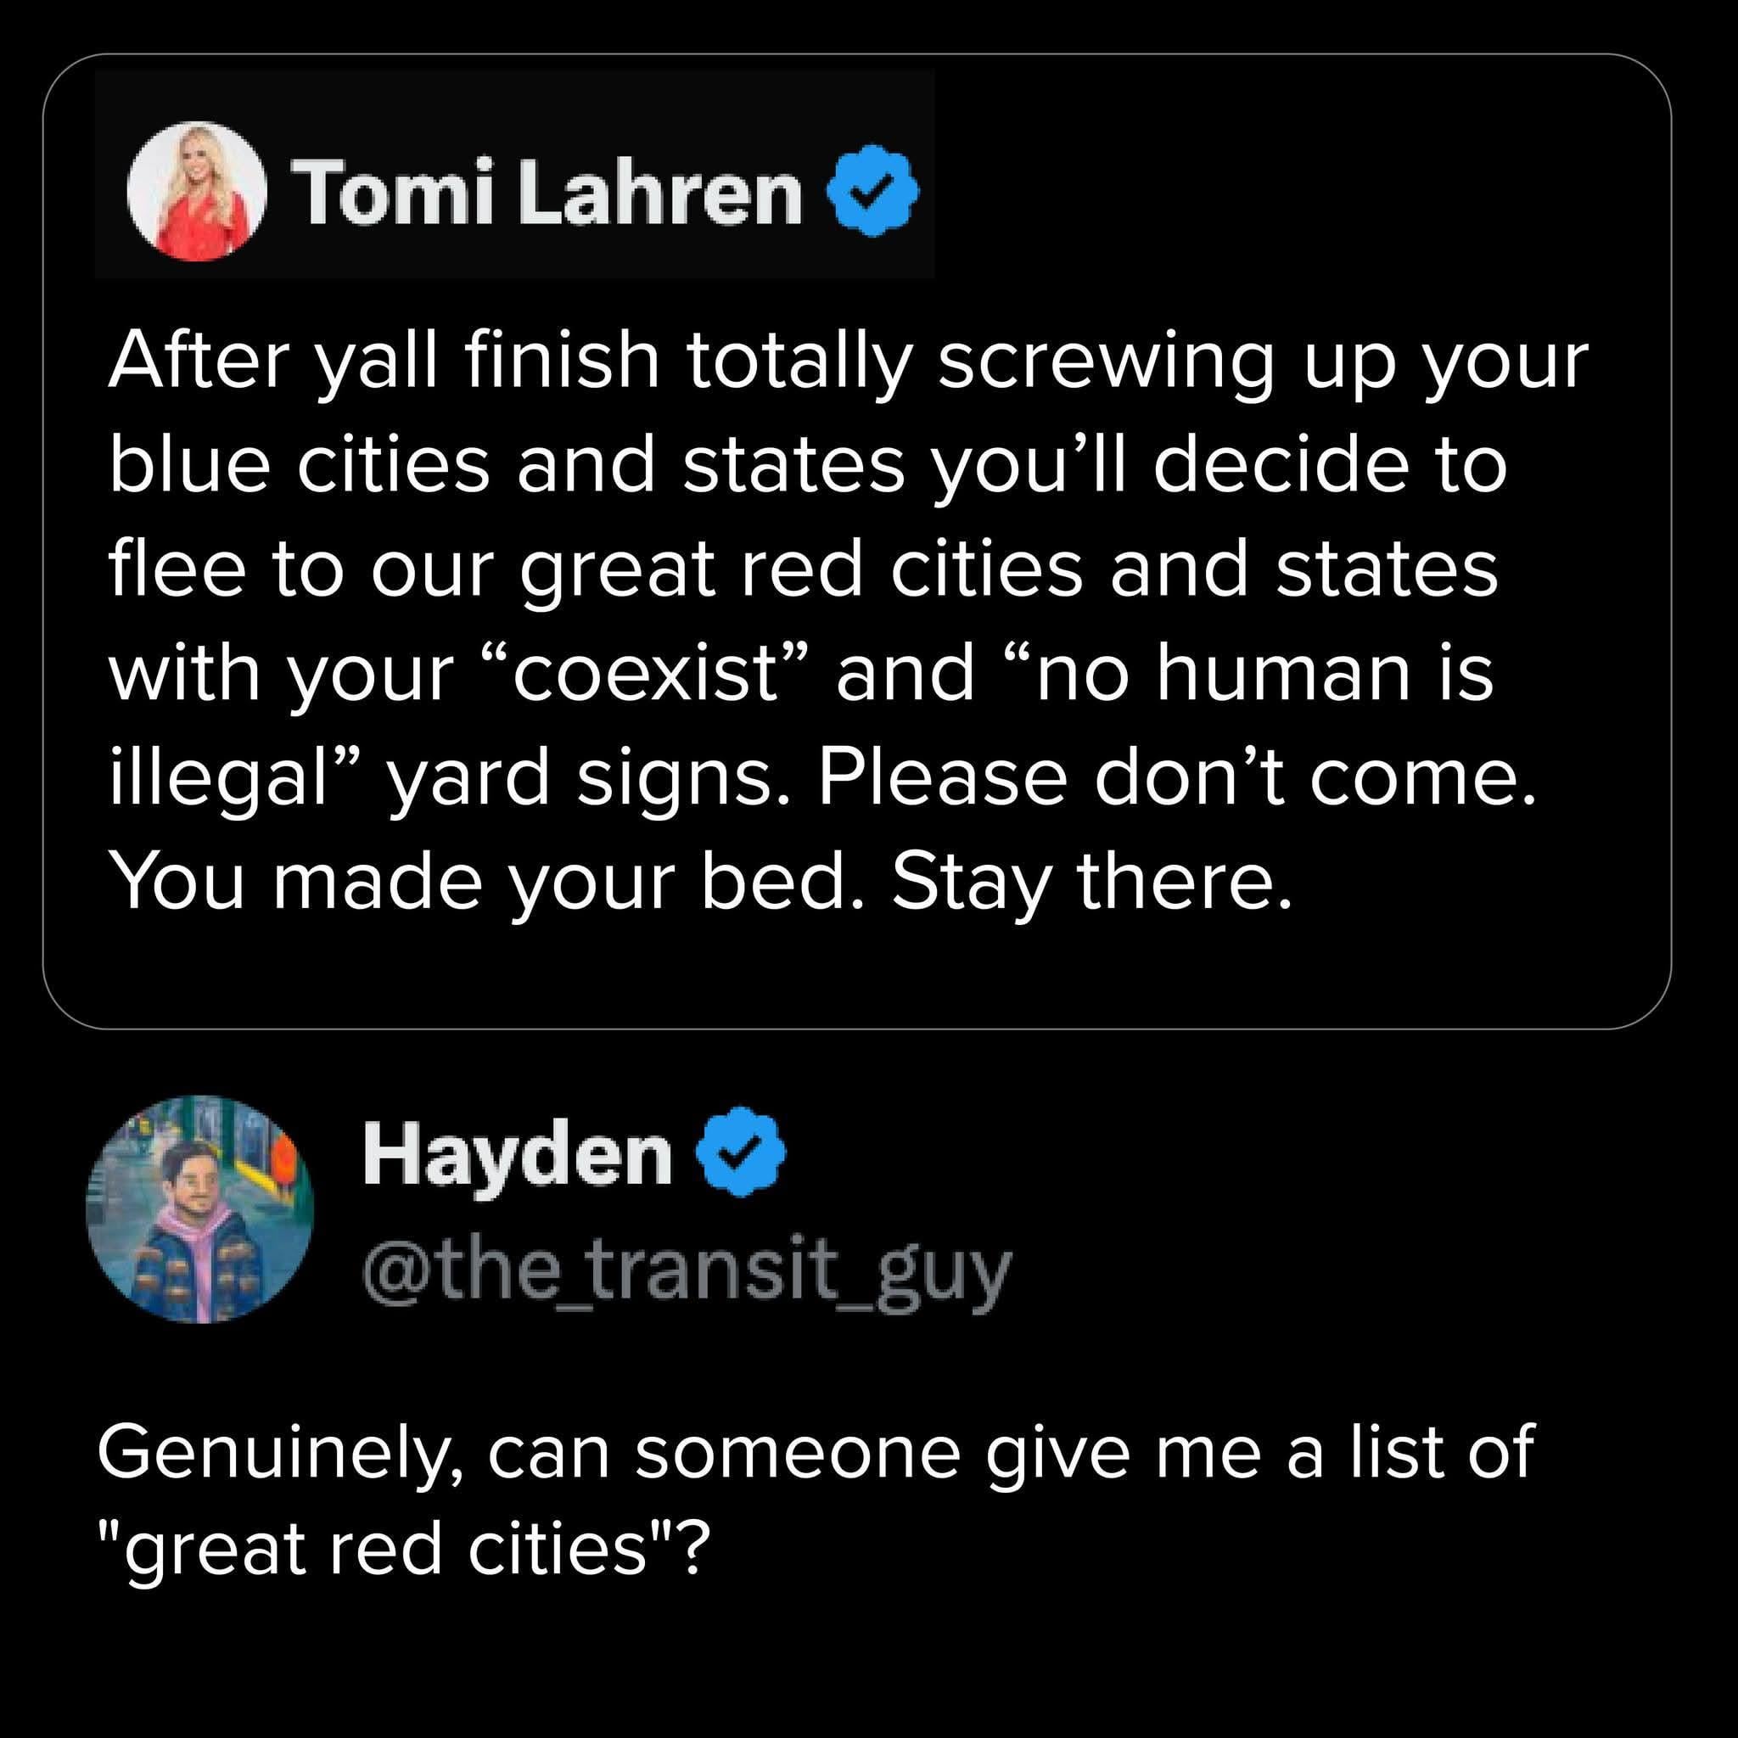The image size is (1738, 1738).
Task: Click "totally screwing up your" in the quote
Action: click(1136, 362)
